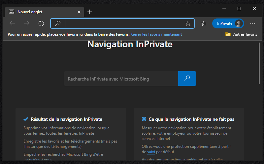Close the Nouvel onglet tab
Viewport: 264px width, 164px height.
[x=79, y=12]
